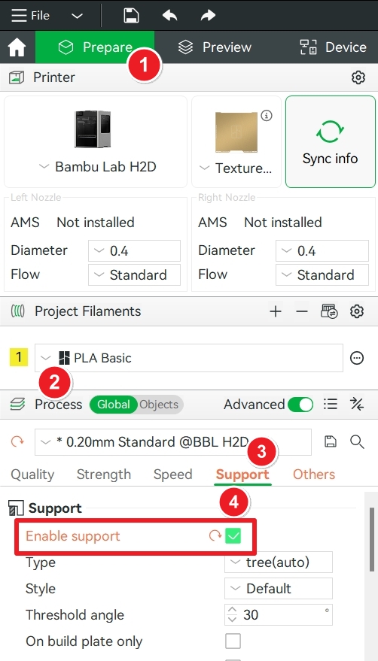Select the Bambu Lab H2D printer dropdown
This screenshot has width=378, height=661.
97,167
